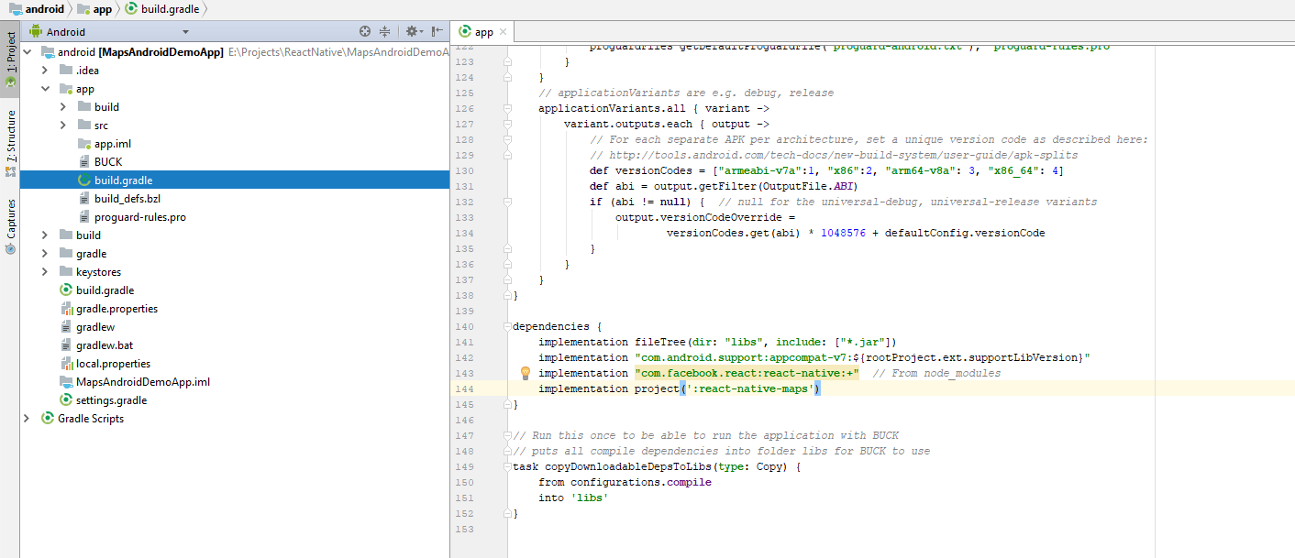This screenshot has height=558, width=1295.
Task: Expand the src folder arrow
Action: (63, 126)
